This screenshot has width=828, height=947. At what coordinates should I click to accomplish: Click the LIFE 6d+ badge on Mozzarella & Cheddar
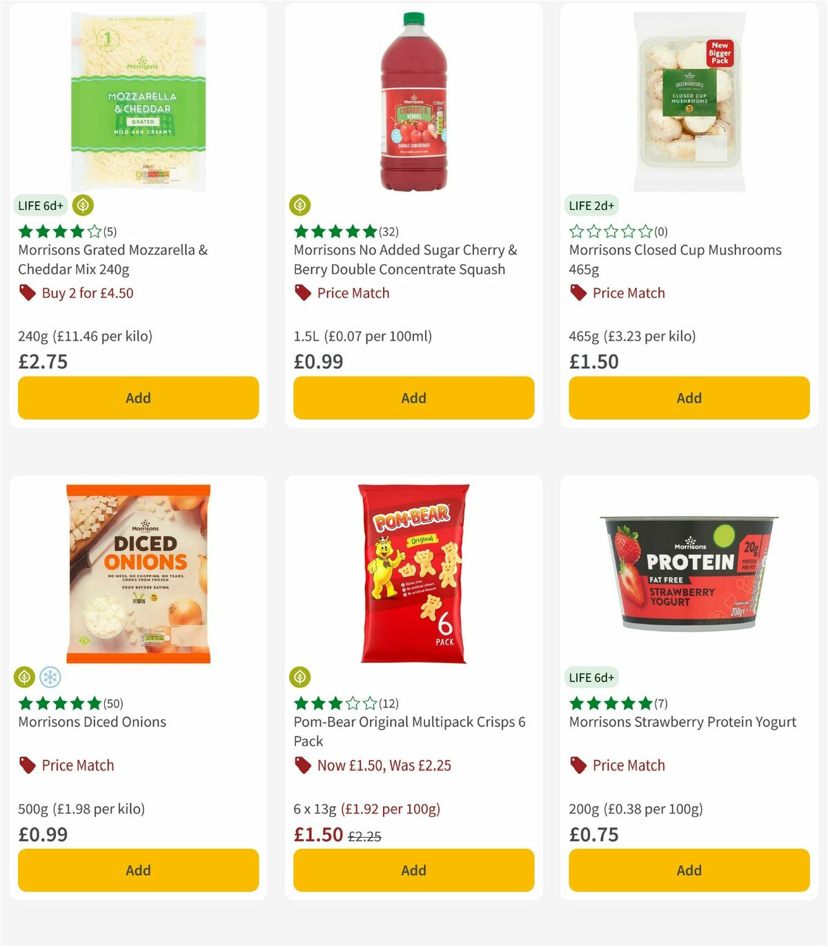39,205
